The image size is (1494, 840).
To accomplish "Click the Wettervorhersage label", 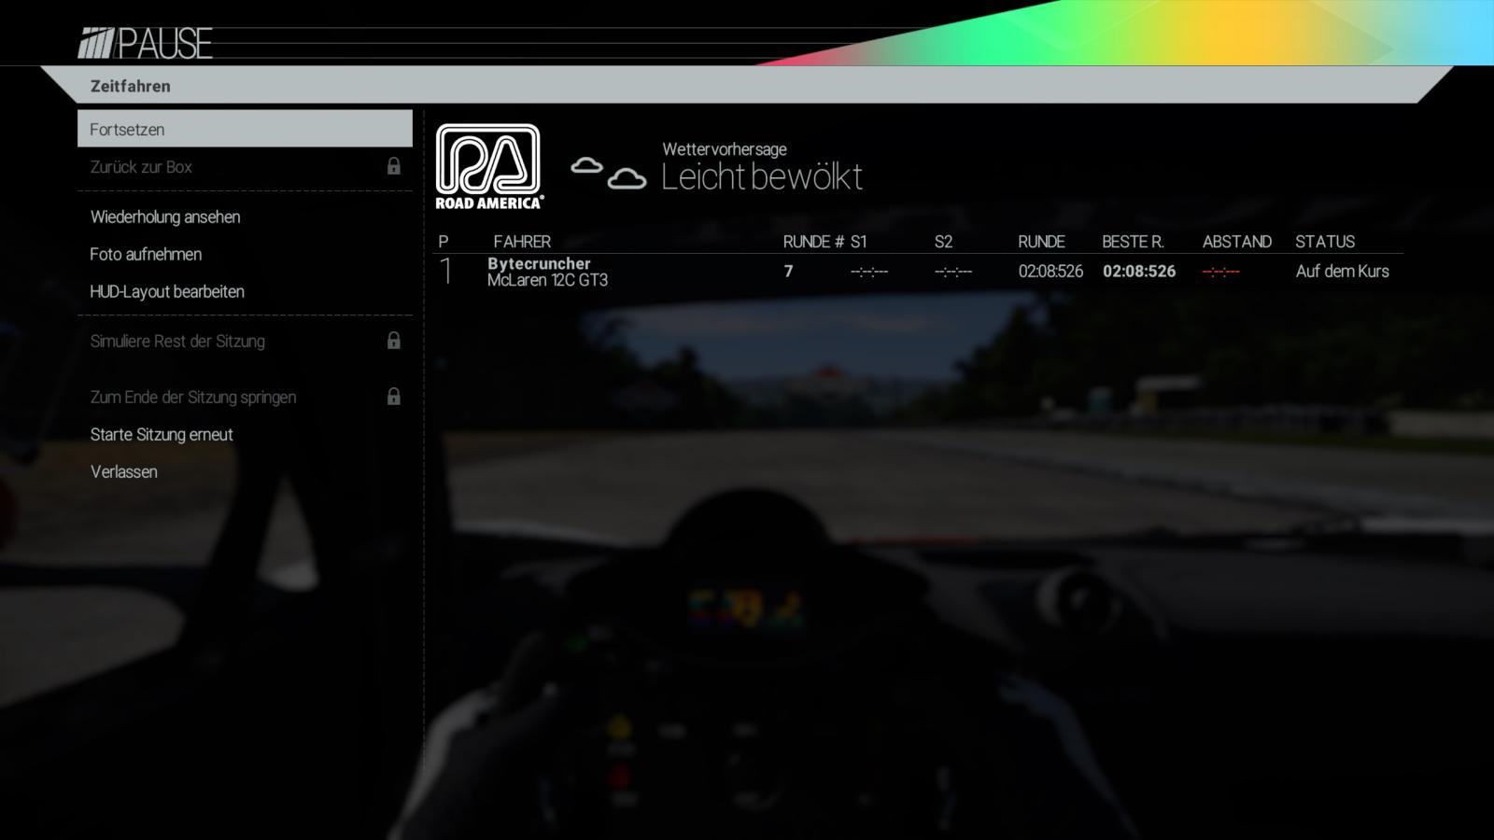I will click(x=725, y=149).
